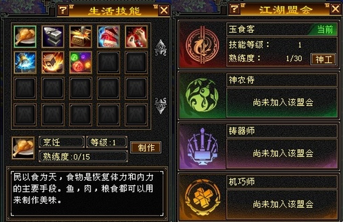
Task: Select the cooking skill roast chicken icon
Action: [x=25, y=37]
